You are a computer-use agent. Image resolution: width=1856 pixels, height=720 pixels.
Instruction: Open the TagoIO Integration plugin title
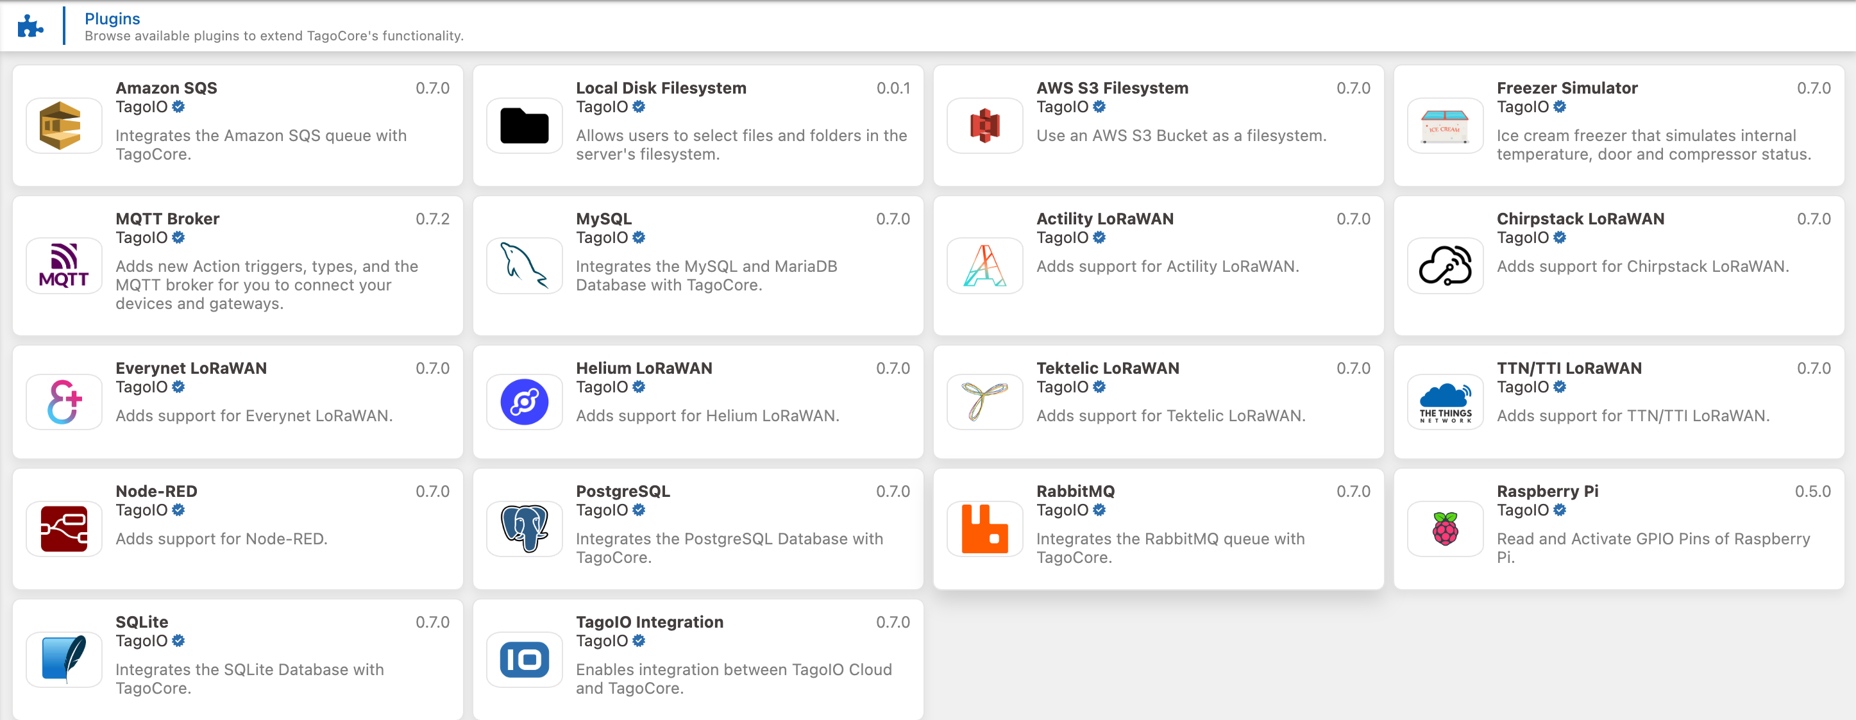(x=649, y=622)
